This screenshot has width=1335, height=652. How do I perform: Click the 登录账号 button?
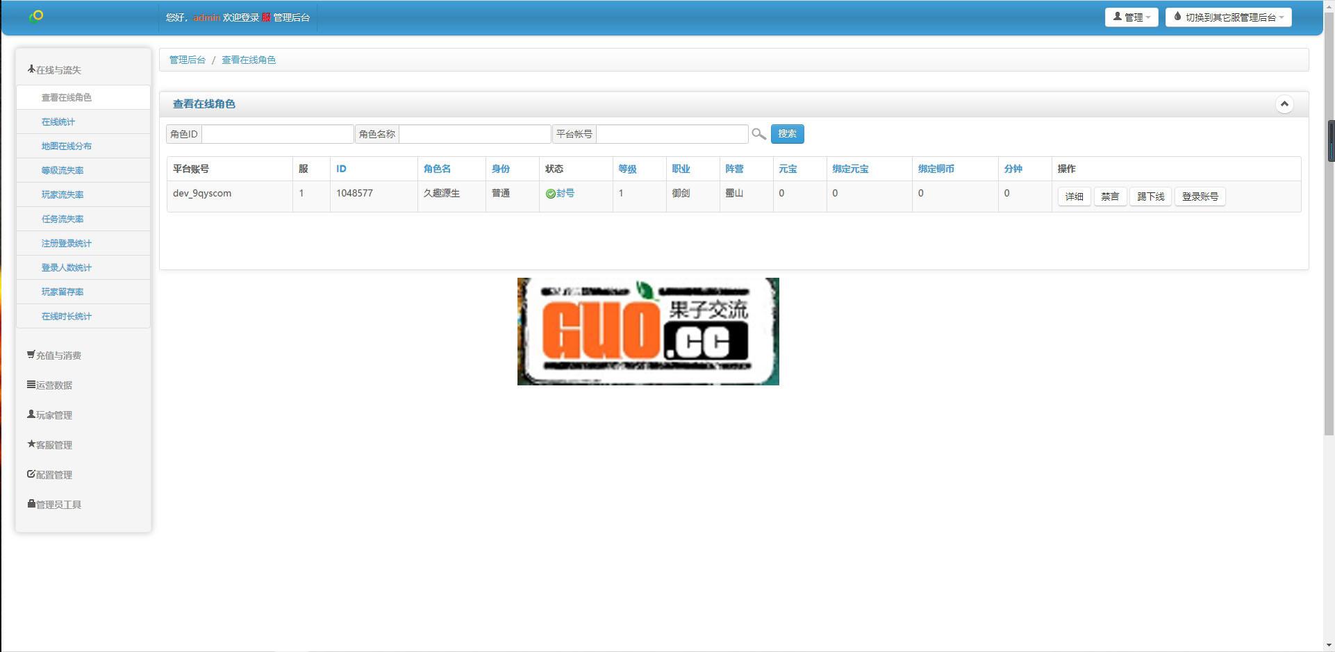coord(1200,197)
